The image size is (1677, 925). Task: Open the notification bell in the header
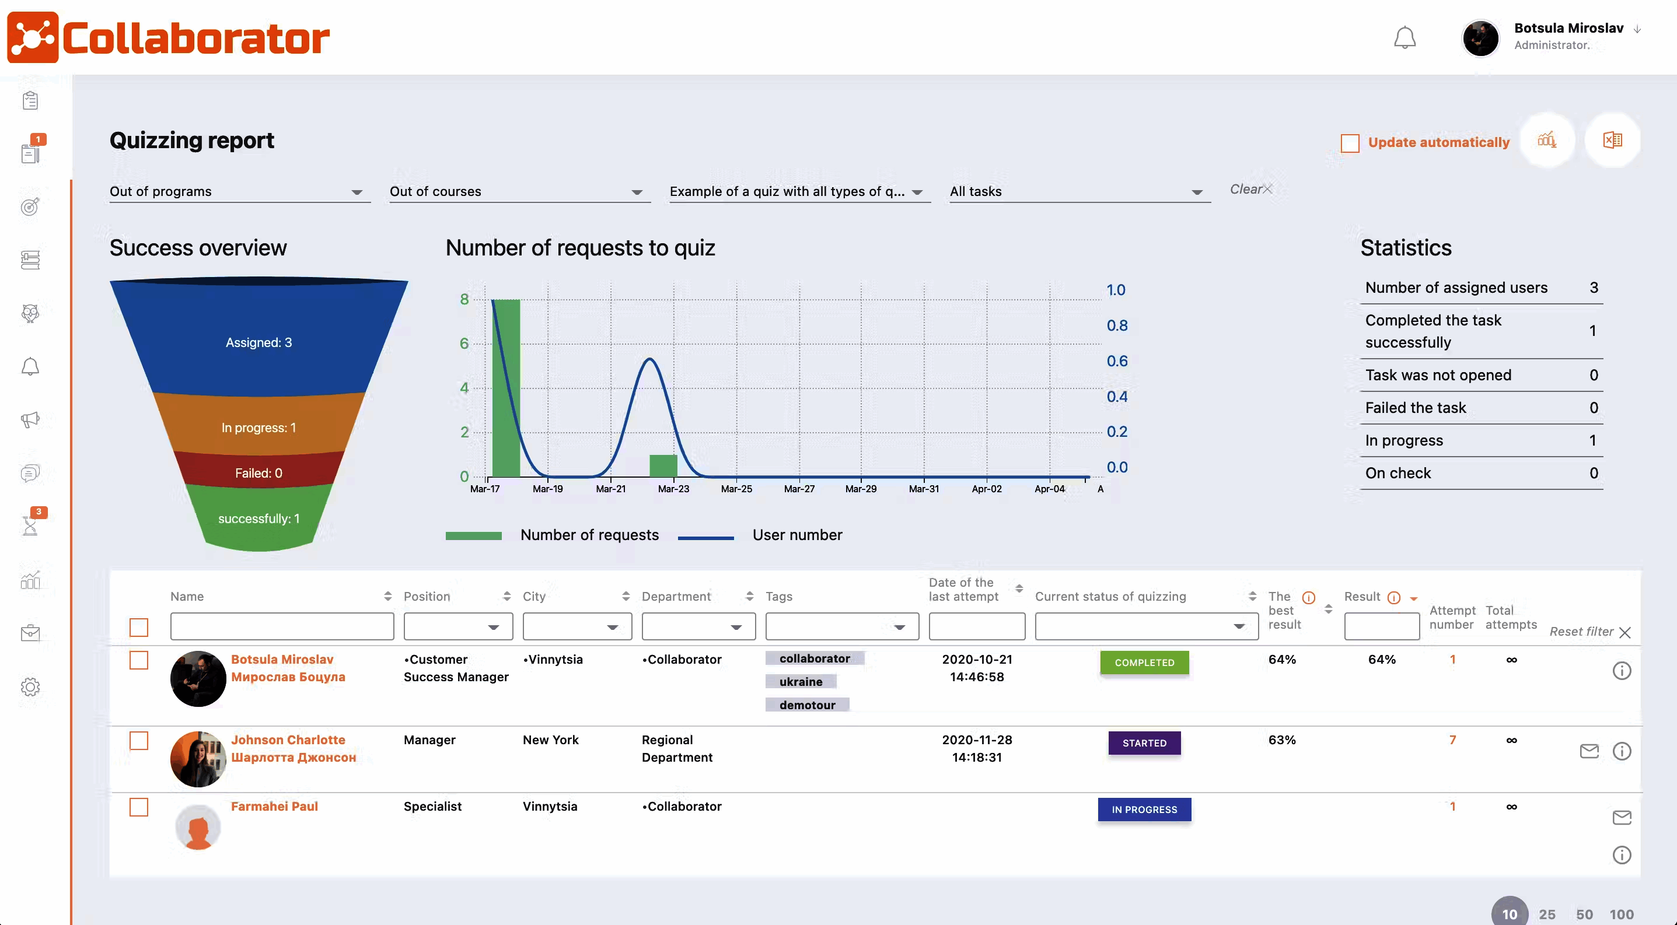(1406, 37)
